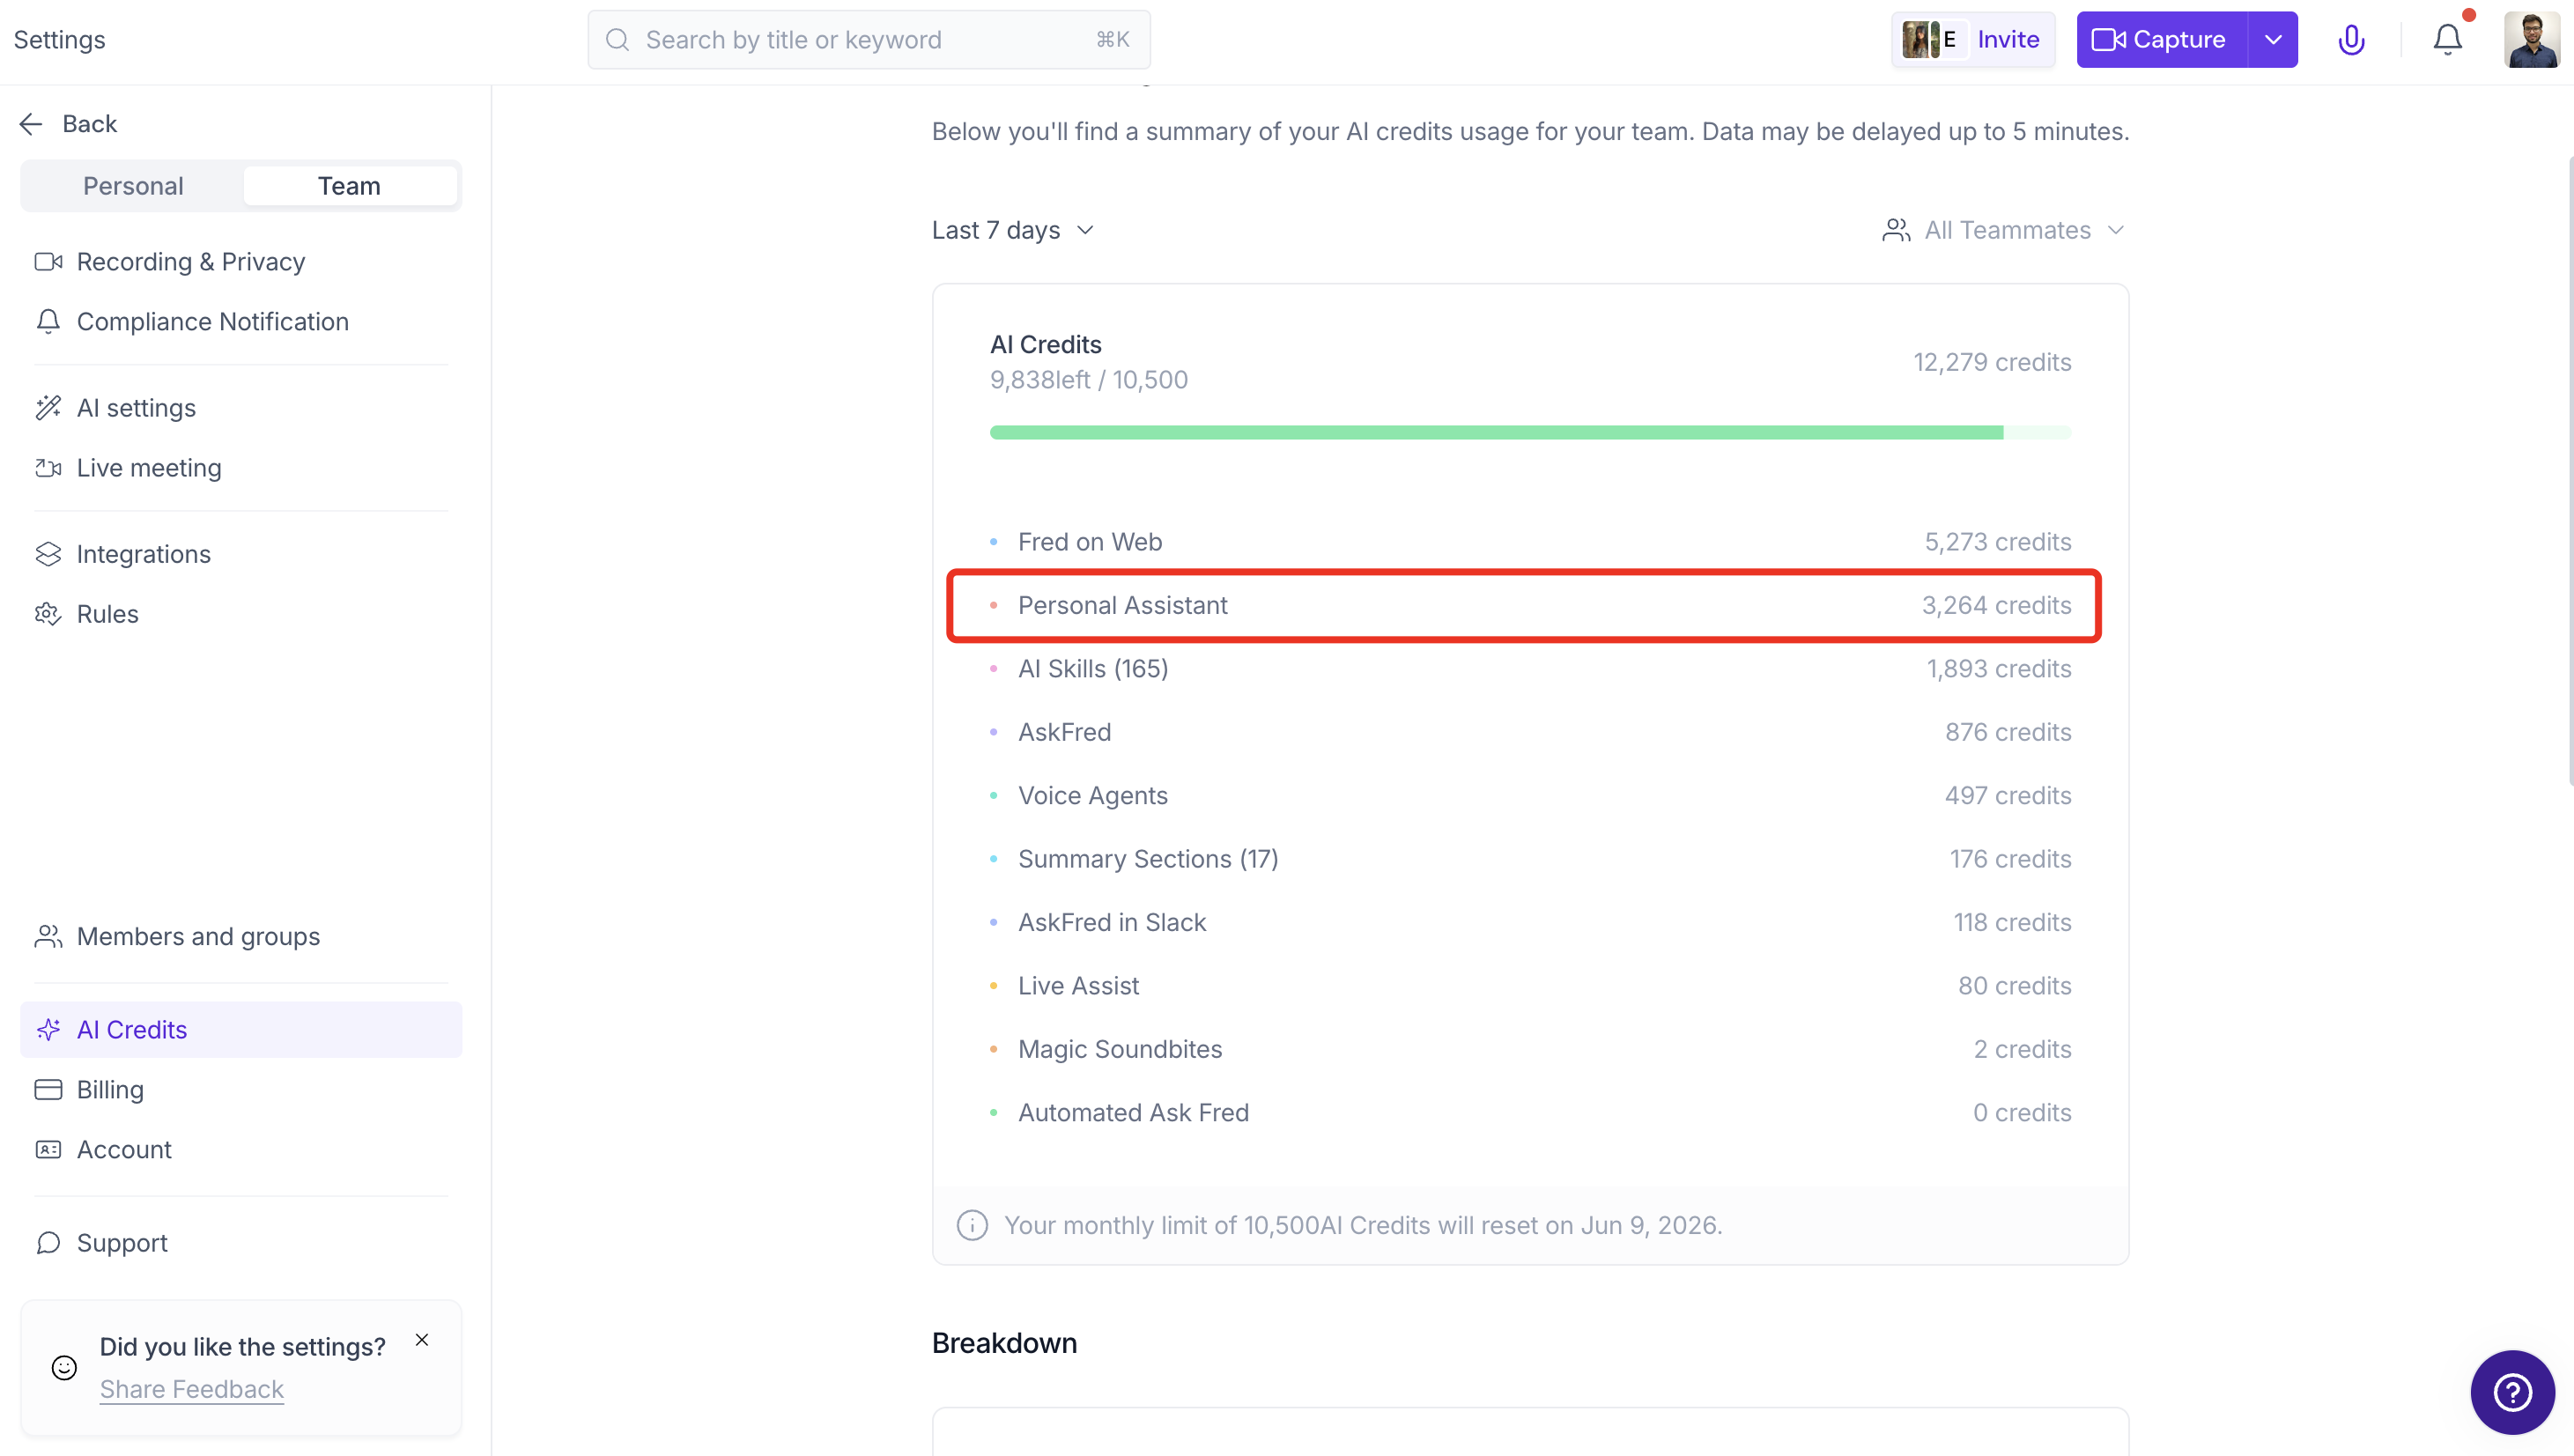Screen dimensions: 2574x1456
Task: Click the AI settings magic wand icon
Action: (x=48, y=408)
